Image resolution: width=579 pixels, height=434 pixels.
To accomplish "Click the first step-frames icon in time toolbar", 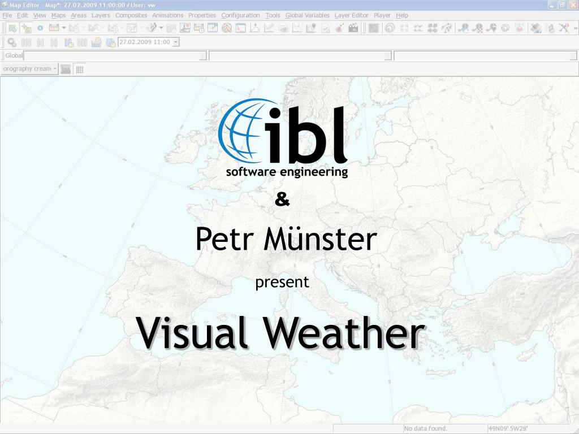I will [x=26, y=42].
